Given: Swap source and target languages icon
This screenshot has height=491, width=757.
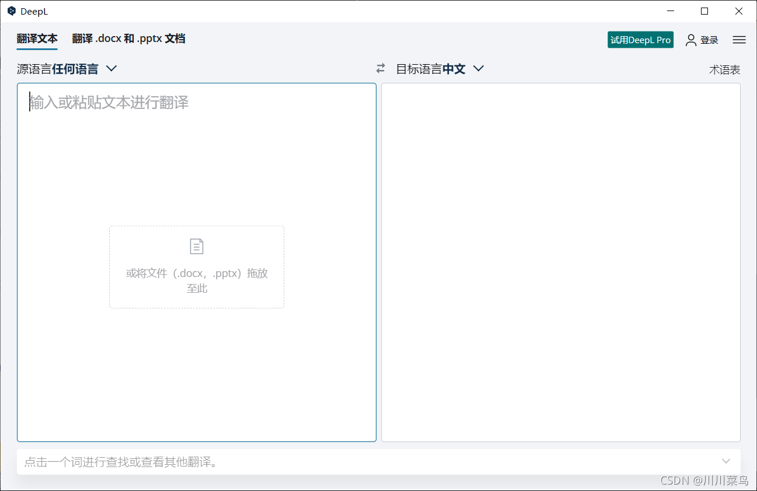Looking at the screenshot, I should pos(381,68).
